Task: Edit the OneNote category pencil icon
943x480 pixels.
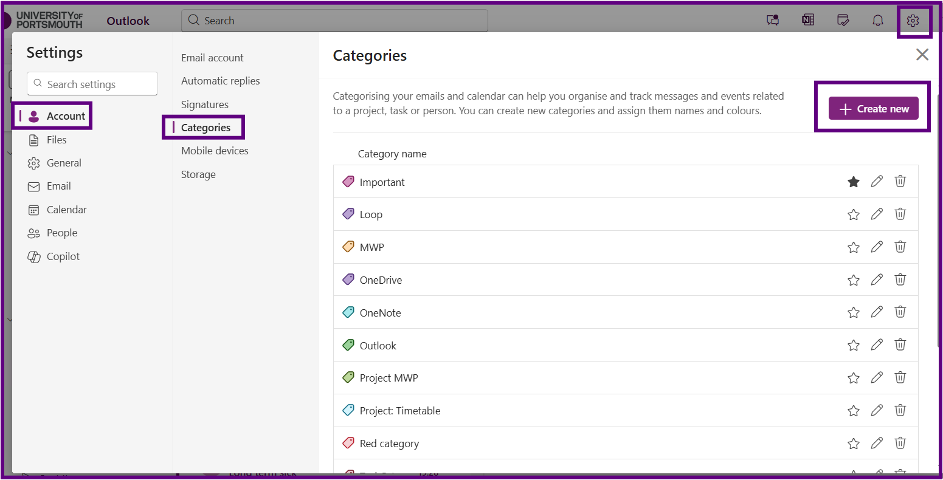Action: pyautogui.click(x=877, y=312)
